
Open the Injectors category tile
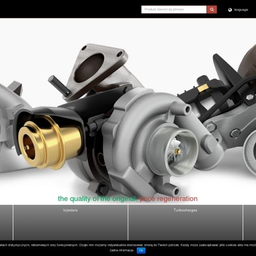click(70, 223)
